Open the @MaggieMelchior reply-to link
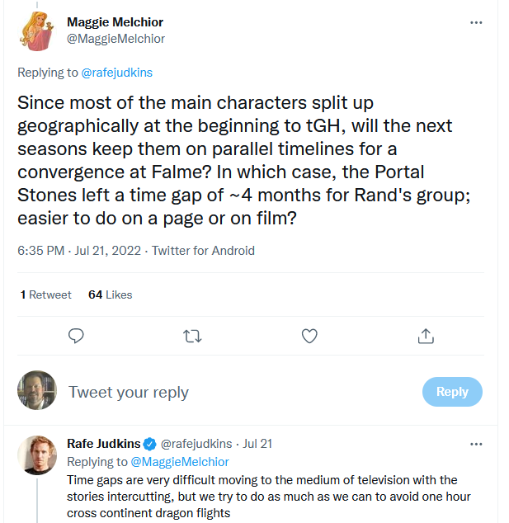The image size is (509, 523). [x=180, y=462]
